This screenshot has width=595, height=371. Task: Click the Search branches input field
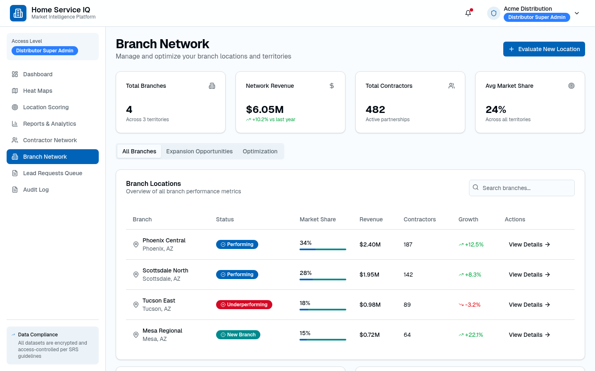click(521, 188)
